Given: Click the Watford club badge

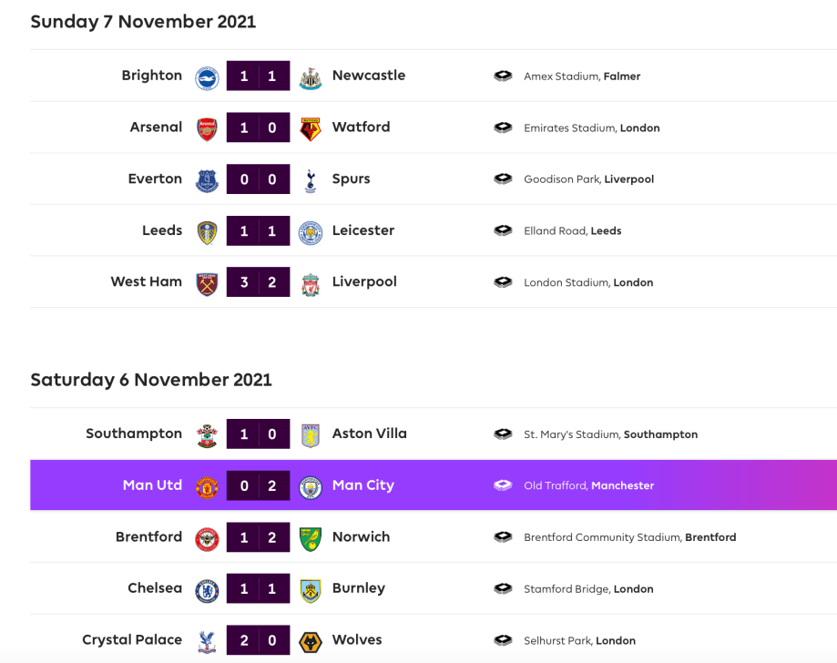Looking at the screenshot, I should click(311, 128).
